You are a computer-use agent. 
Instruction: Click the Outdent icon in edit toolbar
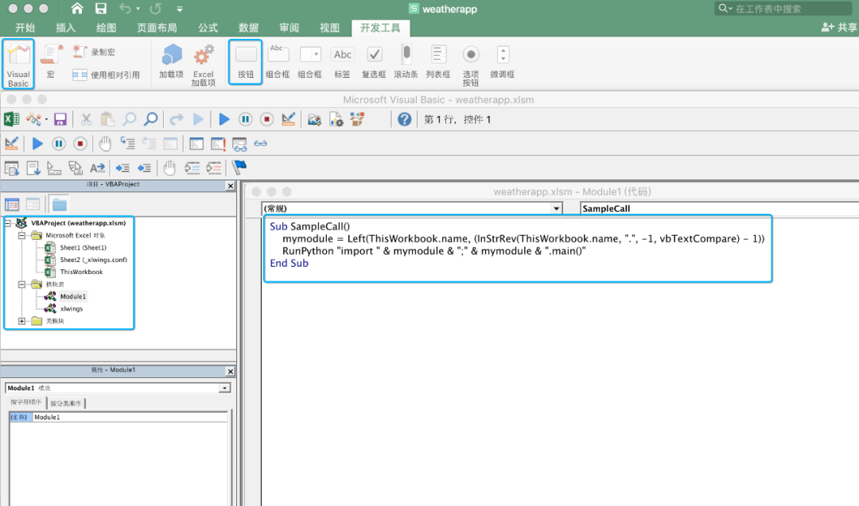tap(144, 168)
